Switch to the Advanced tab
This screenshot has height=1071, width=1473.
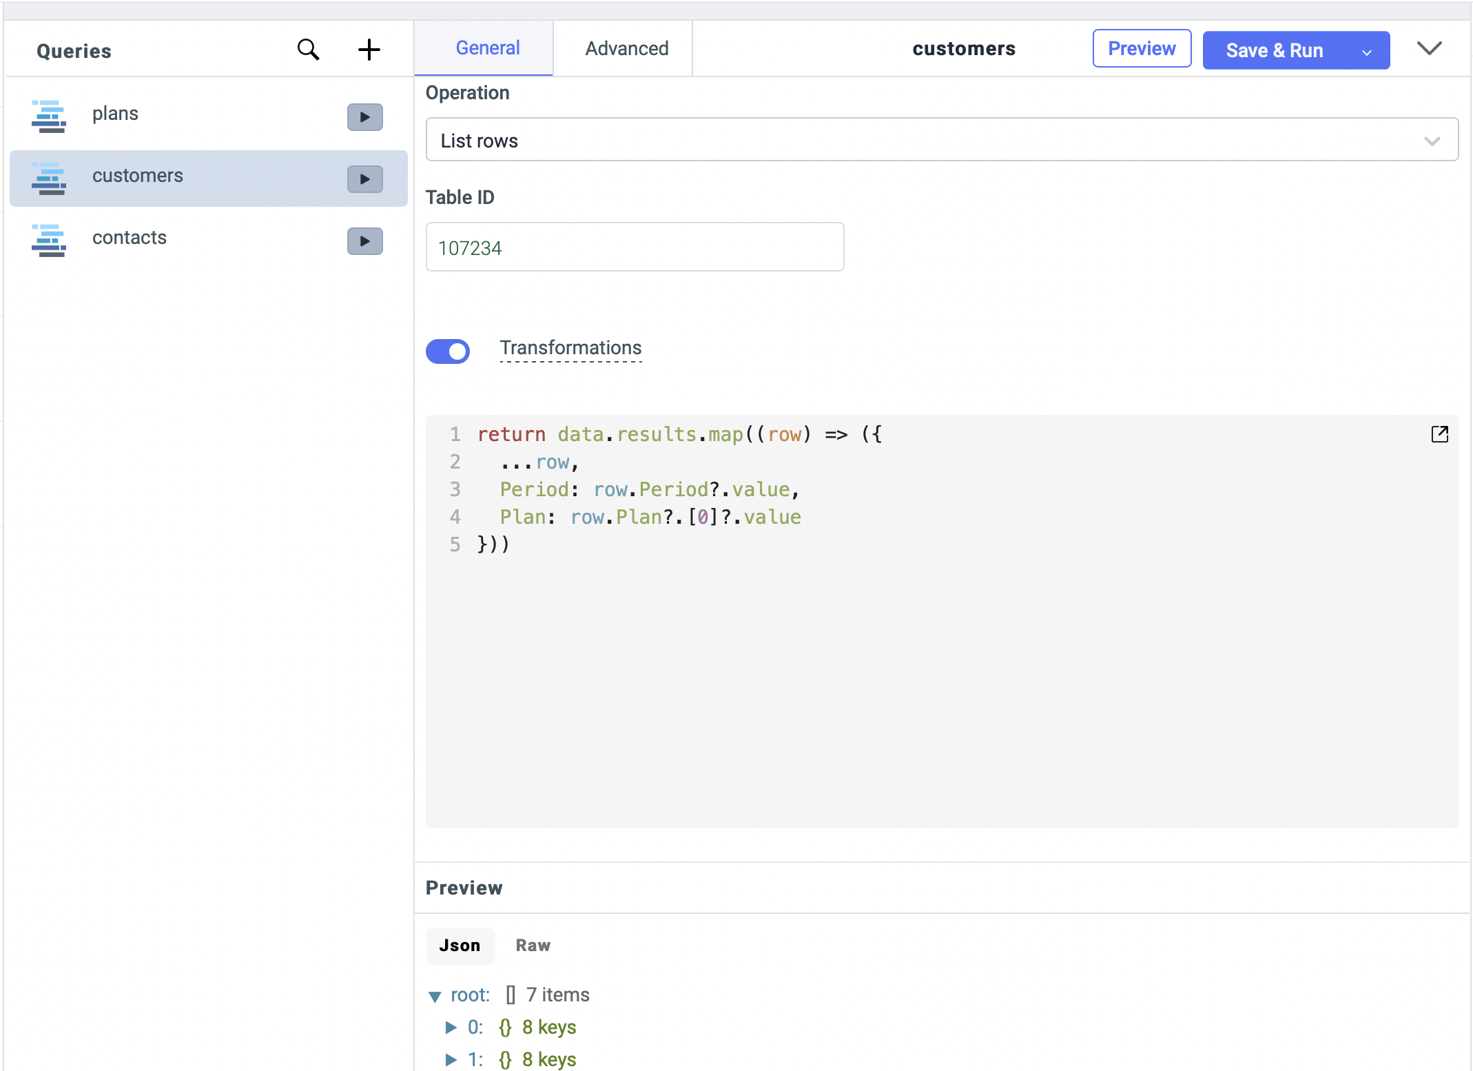pyautogui.click(x=626, y=48)
